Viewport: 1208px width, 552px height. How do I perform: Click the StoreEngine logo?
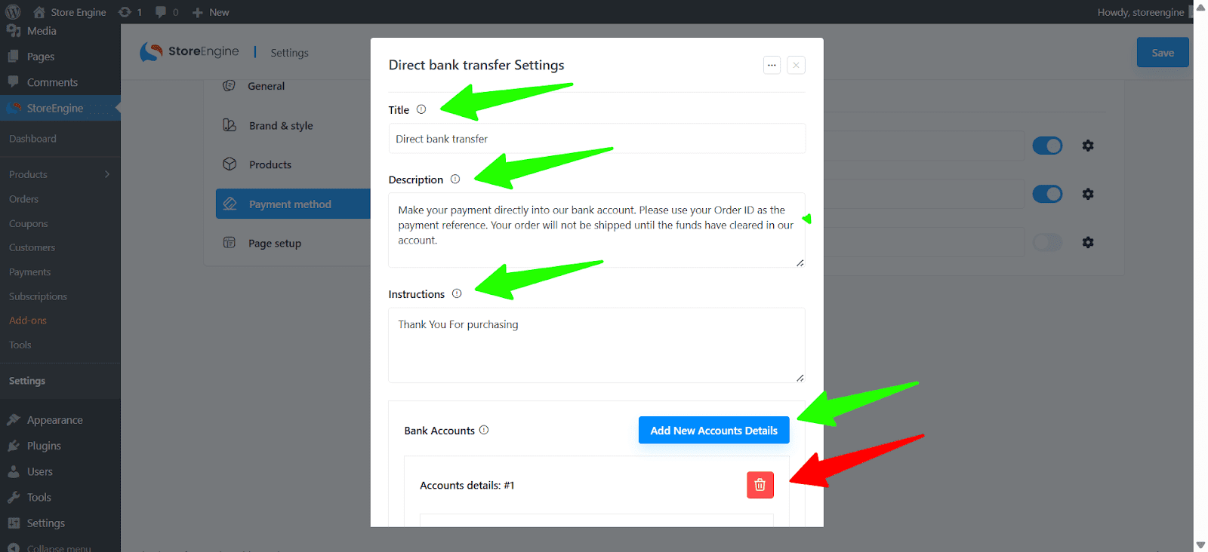(x=190, y=52)
